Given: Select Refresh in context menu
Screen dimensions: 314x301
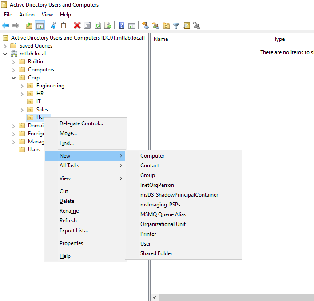Looking at the screenshot, I should click(x=85, y=221).
